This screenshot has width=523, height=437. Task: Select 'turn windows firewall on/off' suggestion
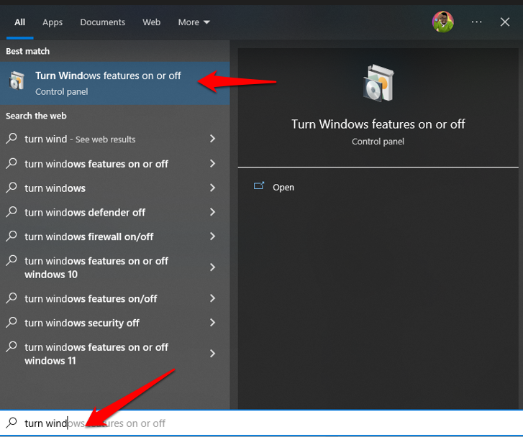(x=114, y=236)
